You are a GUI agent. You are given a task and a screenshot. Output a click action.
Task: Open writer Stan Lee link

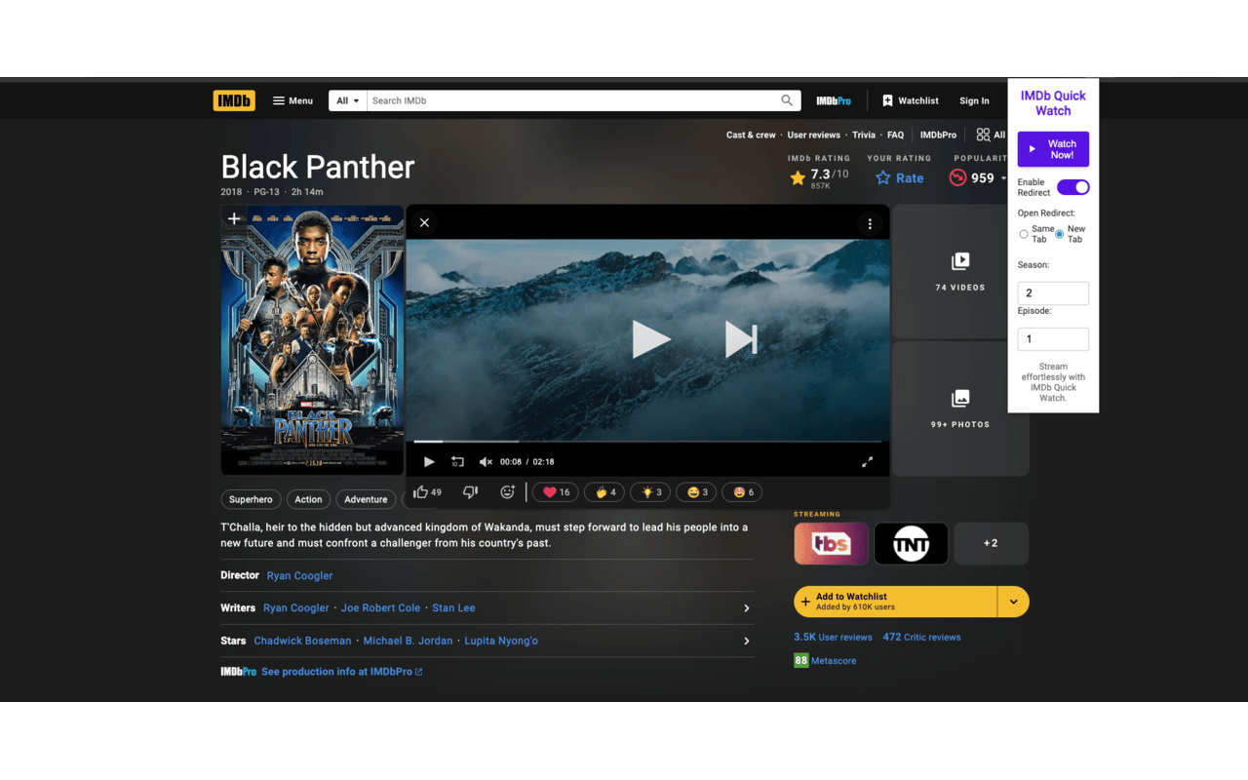tap(453, 607)
